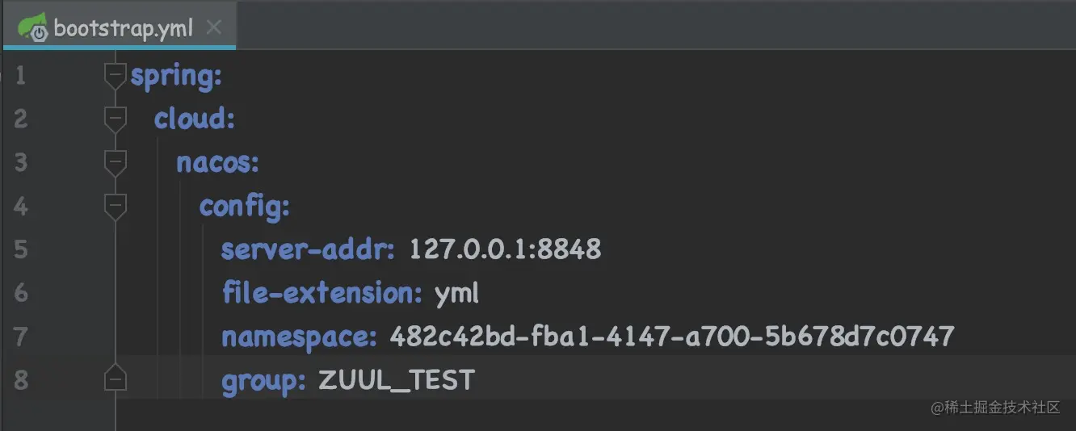The width and height of the screenshot is (1076, 431).
Task: Click the yml file-extension value
Action: 457,295
